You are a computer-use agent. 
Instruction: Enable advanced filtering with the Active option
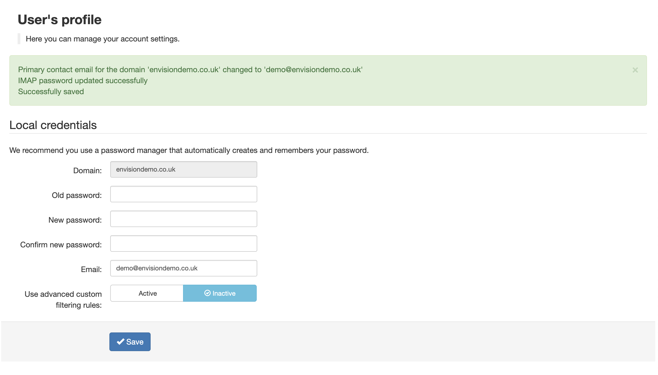[147, 293]
